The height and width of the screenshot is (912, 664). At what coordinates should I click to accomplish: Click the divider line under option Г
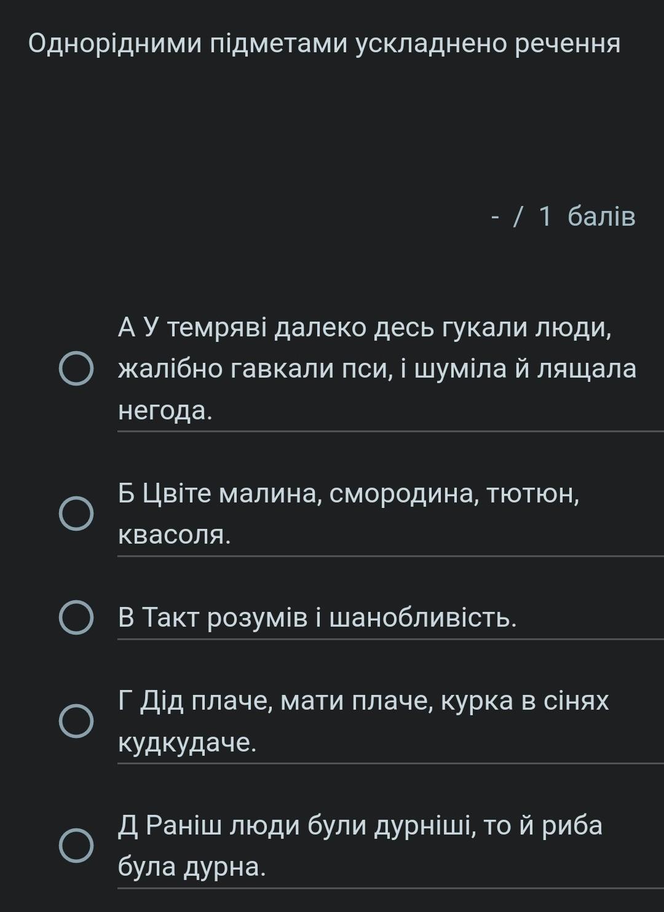pyautogui.click(x=390, y=764)
